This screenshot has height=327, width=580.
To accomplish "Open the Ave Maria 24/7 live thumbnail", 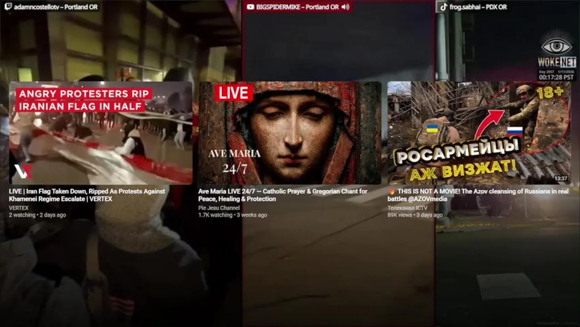I will tap(290, 133).
